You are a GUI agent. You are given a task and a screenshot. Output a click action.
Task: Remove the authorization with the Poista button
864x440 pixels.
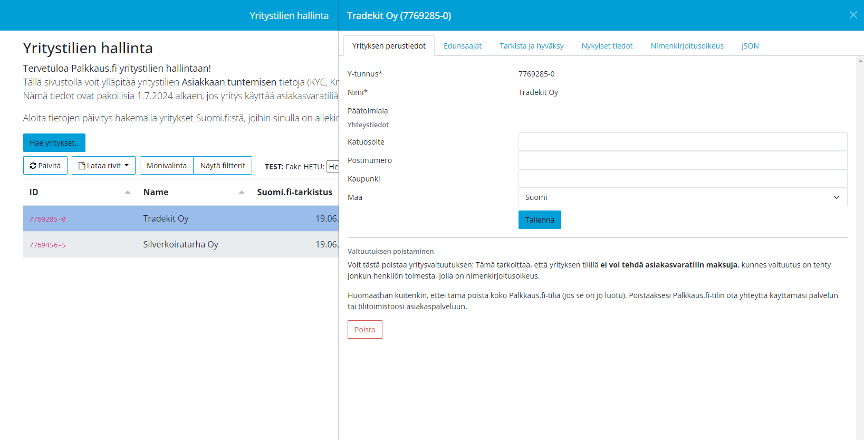[x=365, y=330]
